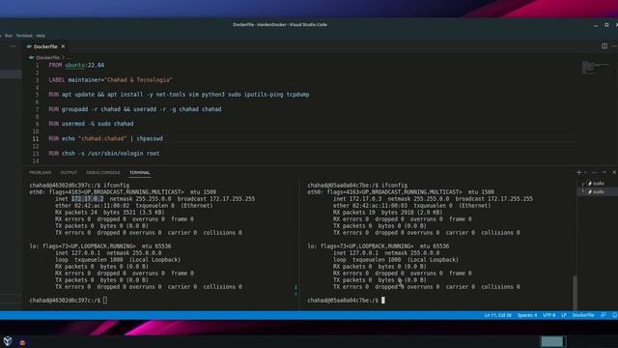Click the taskbar window preview thumbnail

(553, 341)
